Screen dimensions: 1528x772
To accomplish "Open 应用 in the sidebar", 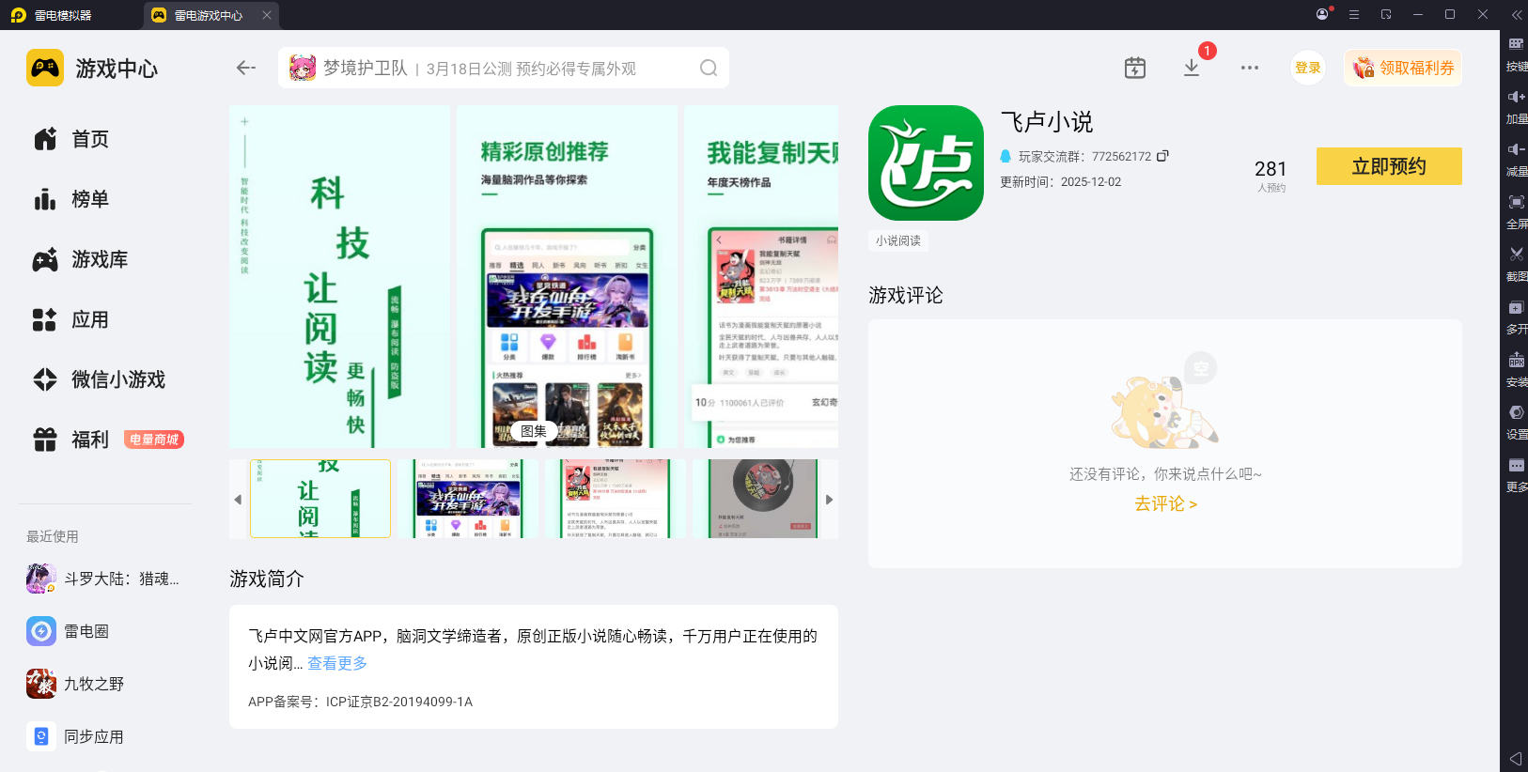I will [x=71, y=319].
